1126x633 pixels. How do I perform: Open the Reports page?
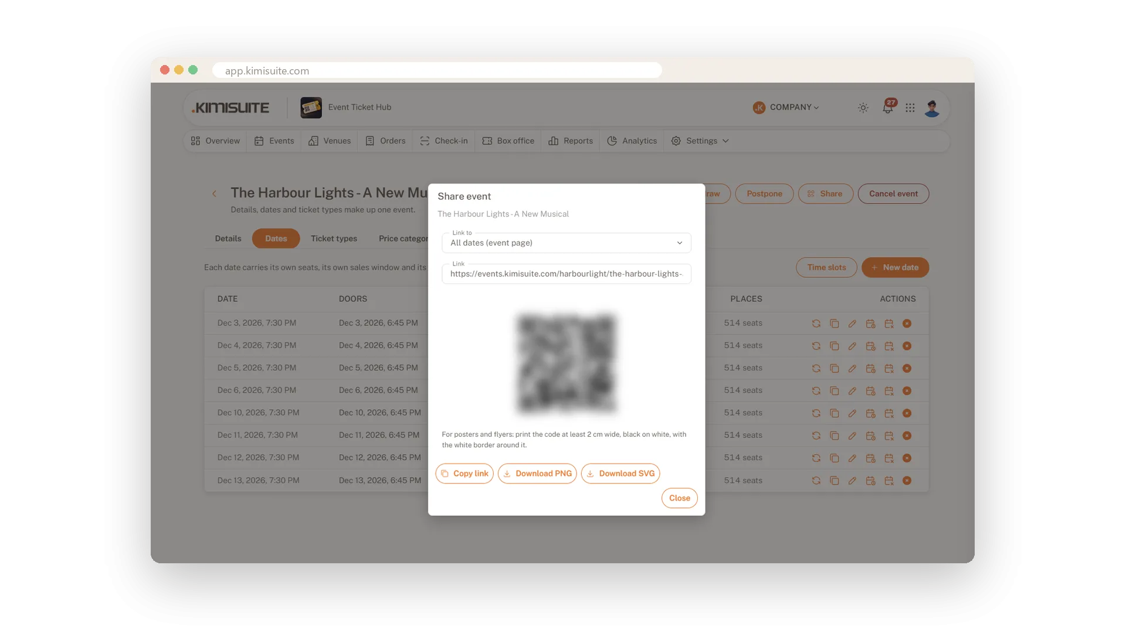click(571, 141)
